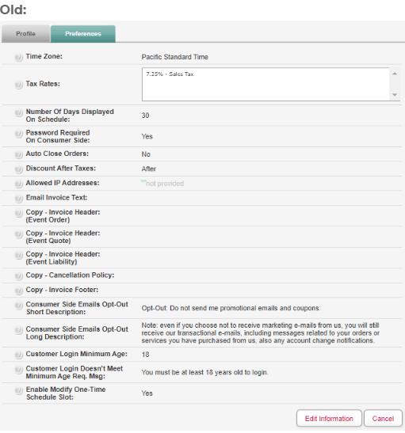405x433 pixels.
Task: Click help icon for Invoice Header Event Liability
Action: pyautogui.click(x=18, y=255)
